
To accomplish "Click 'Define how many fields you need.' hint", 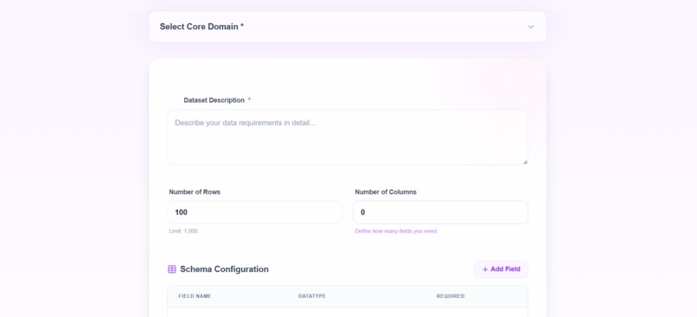I will point(396,231).
